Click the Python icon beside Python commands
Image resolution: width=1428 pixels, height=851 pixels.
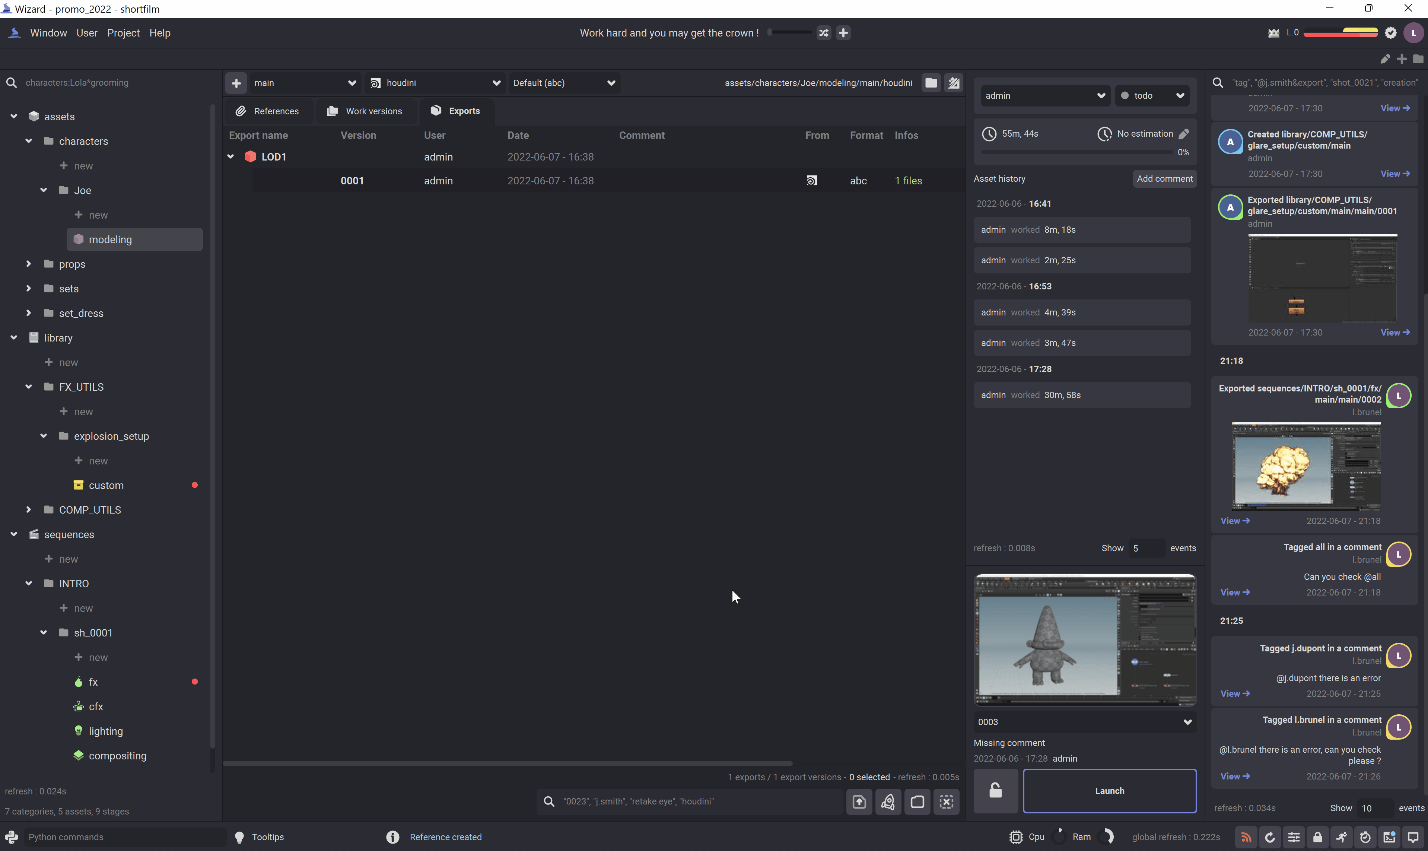(x=12, y=837)
